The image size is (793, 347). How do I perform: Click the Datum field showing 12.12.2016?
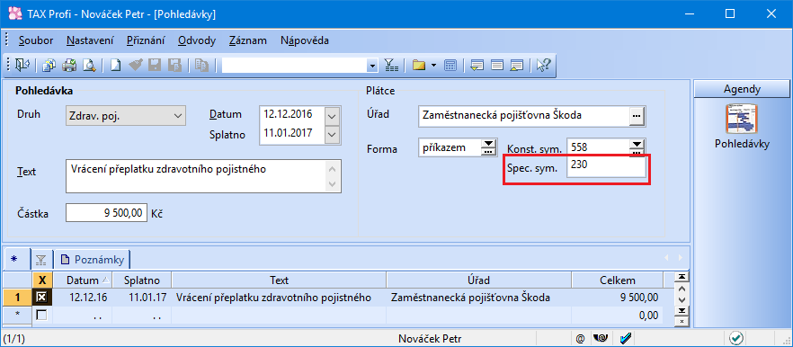tap(292, 114)
